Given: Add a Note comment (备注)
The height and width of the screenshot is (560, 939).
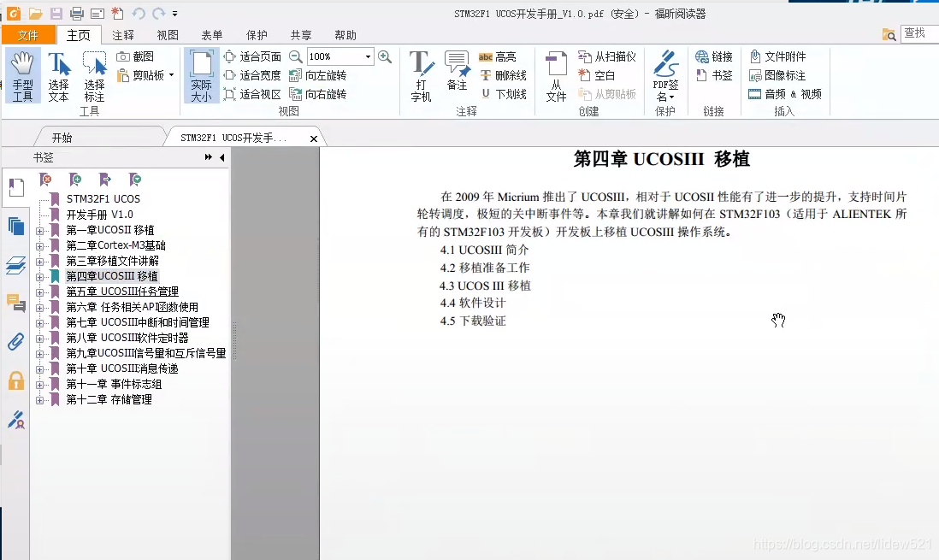Looking at the screenshot, I should pos(458,71).
